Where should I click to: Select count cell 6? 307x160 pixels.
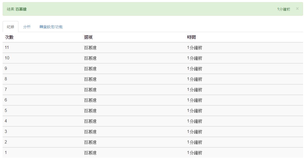[x=6, y=100]
